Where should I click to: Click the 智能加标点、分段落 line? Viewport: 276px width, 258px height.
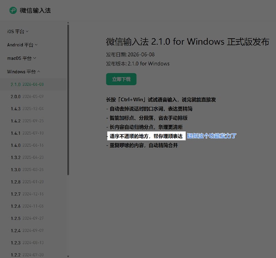pyautogui.click(x=147, y=118)
